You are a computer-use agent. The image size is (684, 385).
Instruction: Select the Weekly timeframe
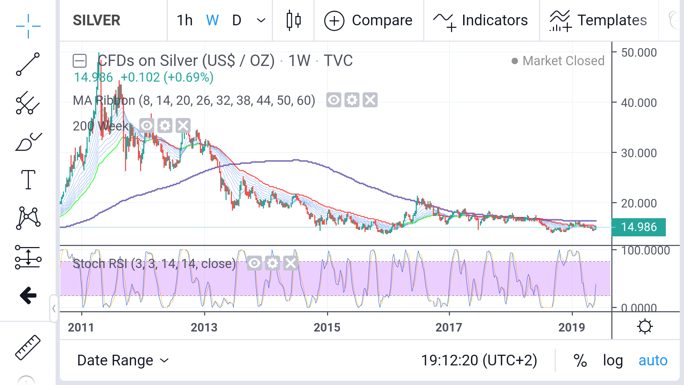click(212, 20)
